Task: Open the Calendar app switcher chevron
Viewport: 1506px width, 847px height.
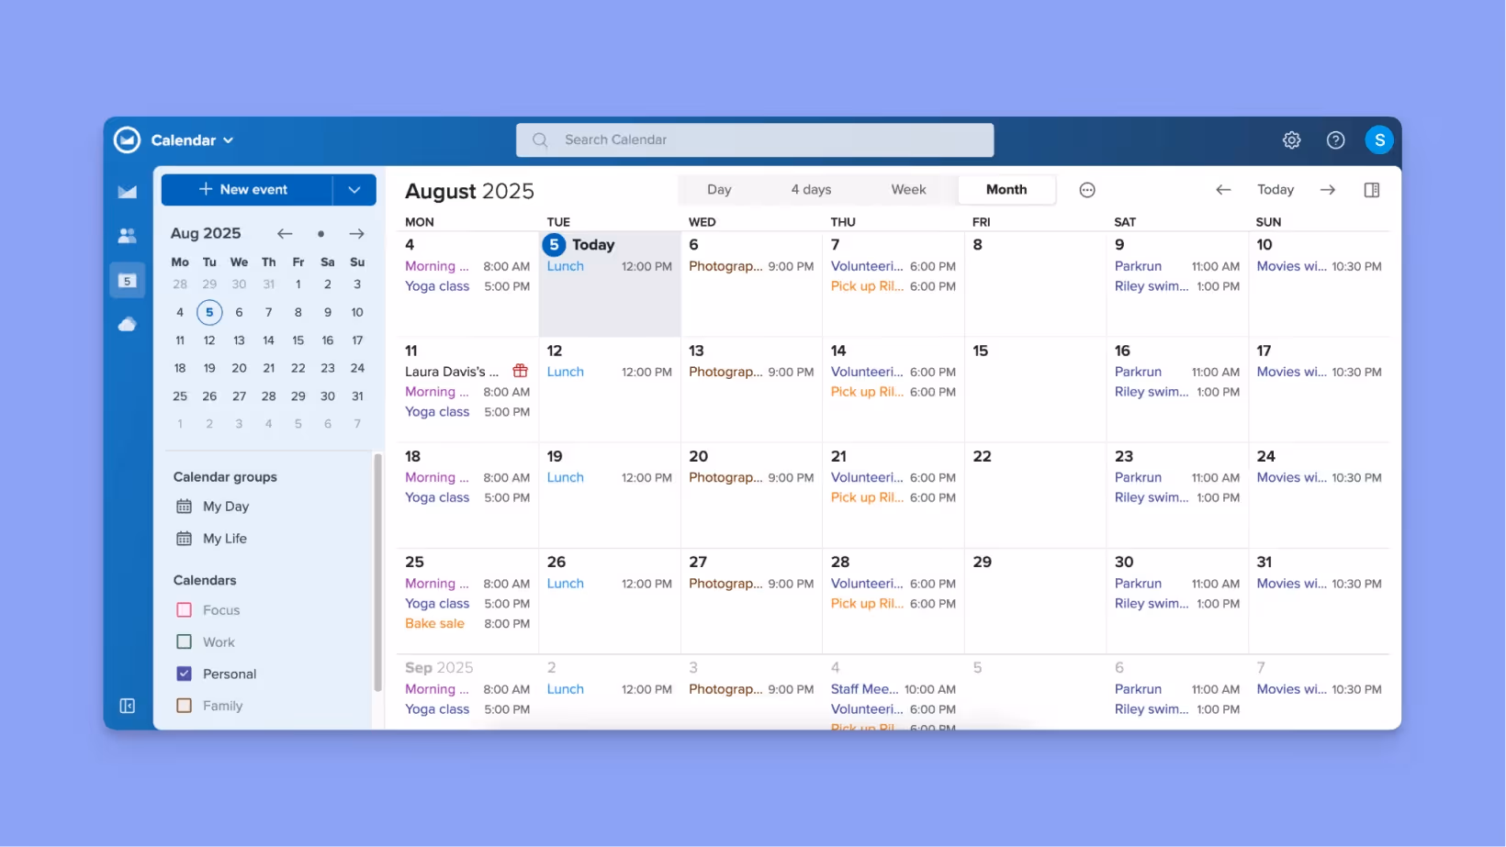Action: (230, 139)
